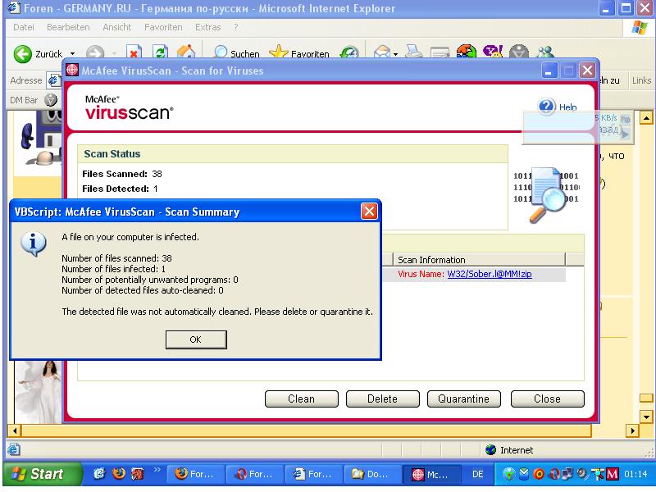
Task: Click the IE horizontal scrollbar left arrow
Action: tap(15, 430)
